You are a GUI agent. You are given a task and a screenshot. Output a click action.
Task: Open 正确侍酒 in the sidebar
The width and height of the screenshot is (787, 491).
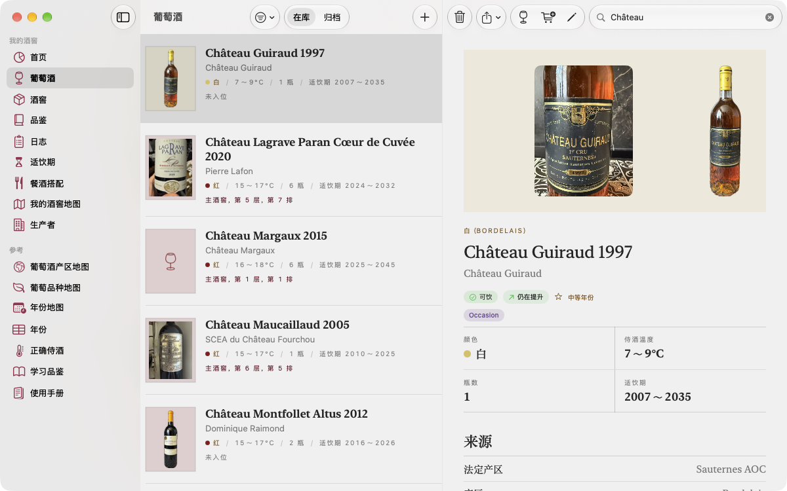(x=70, y=351)
